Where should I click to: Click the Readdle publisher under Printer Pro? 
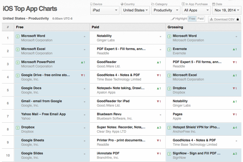click(103, 145)
